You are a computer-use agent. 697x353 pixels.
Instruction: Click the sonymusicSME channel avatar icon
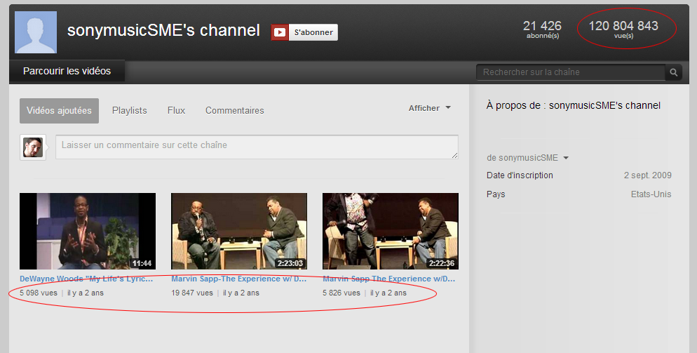36,32
